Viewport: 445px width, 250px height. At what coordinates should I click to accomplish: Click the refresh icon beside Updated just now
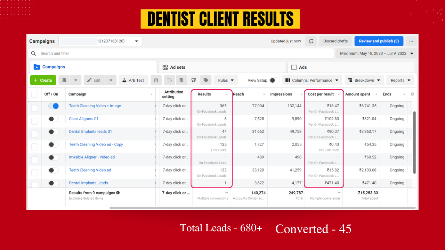tap(311, 41)
